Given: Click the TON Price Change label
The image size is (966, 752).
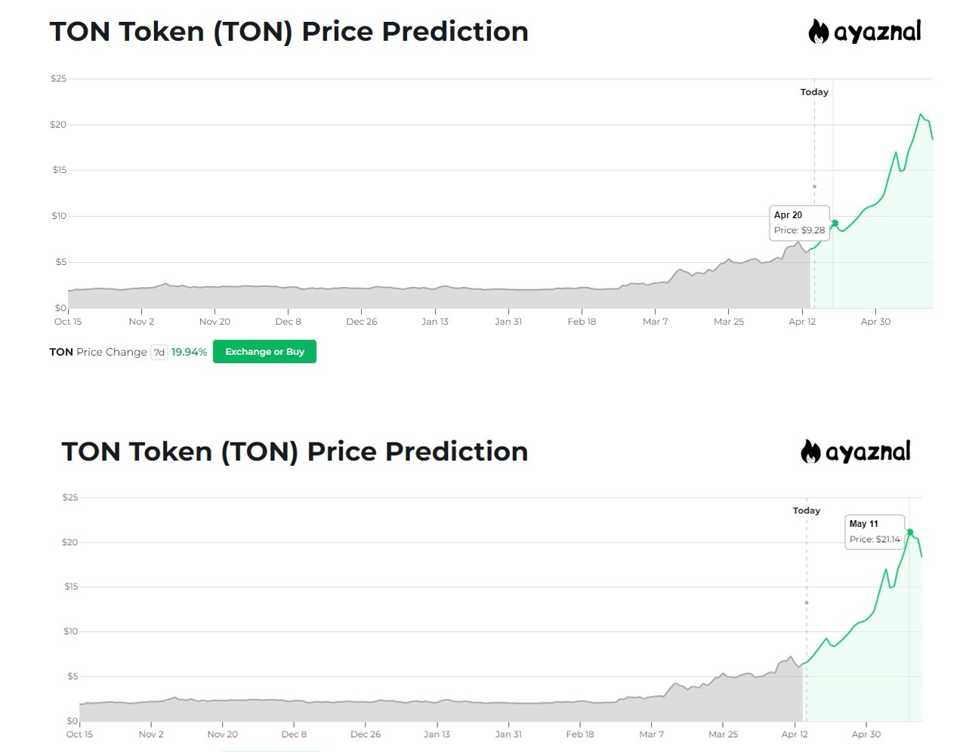Looking at the screenshot, I should [98, 352].
